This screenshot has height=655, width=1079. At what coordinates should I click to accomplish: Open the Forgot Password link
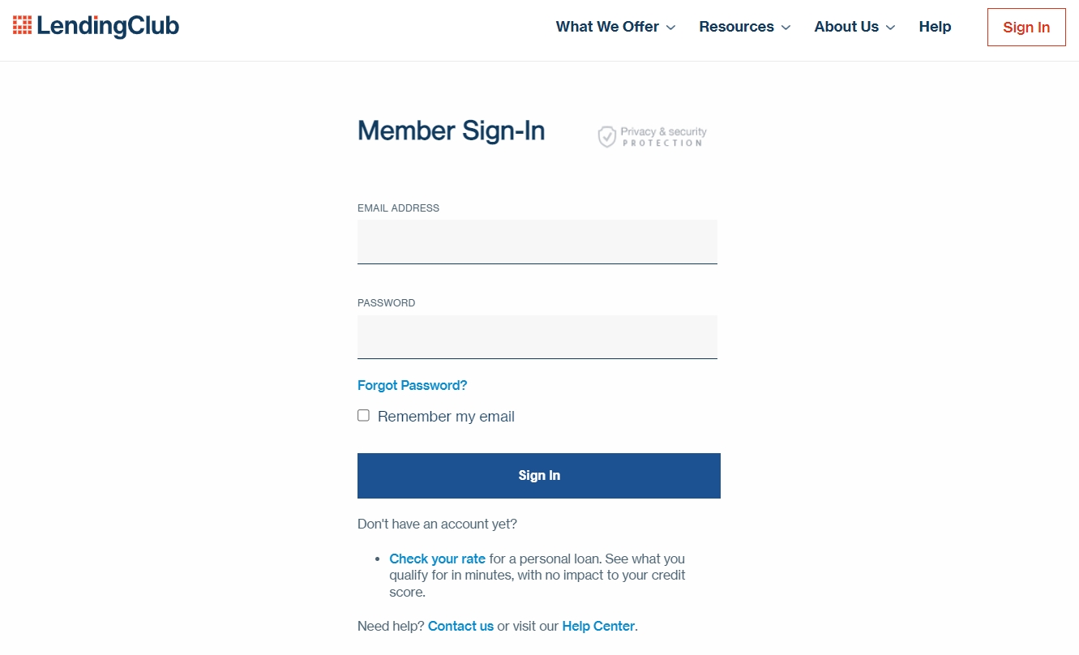(412, 385)
